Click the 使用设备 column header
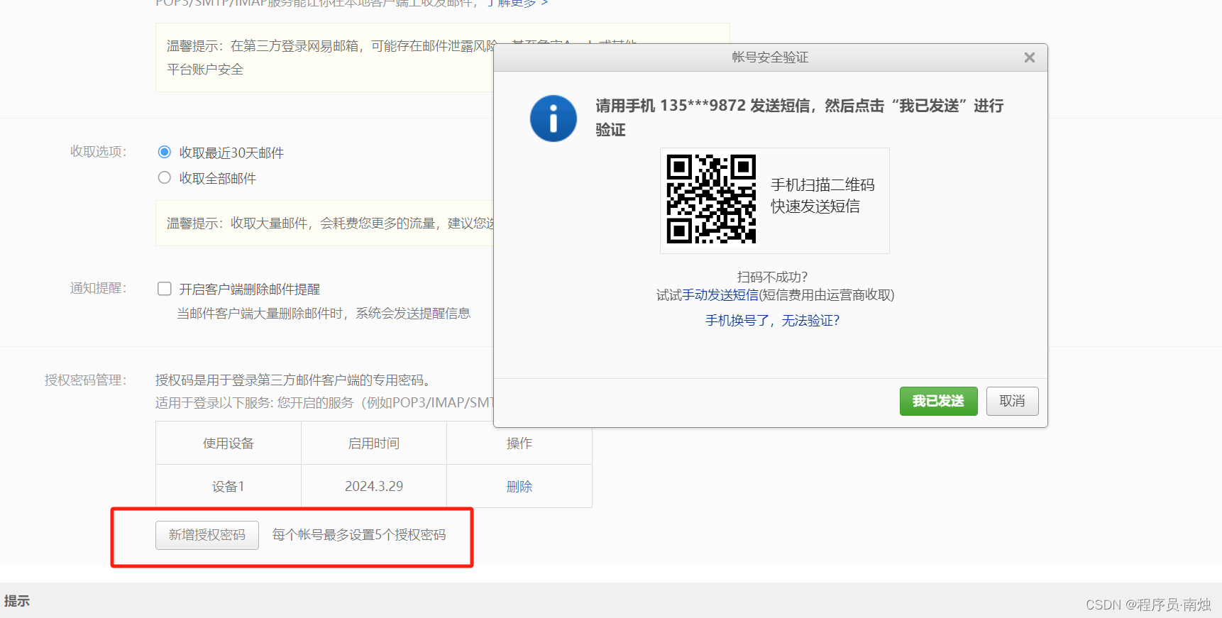This screenshot has width=1222, height=618. pyautogui.click(x=229, y=443)
